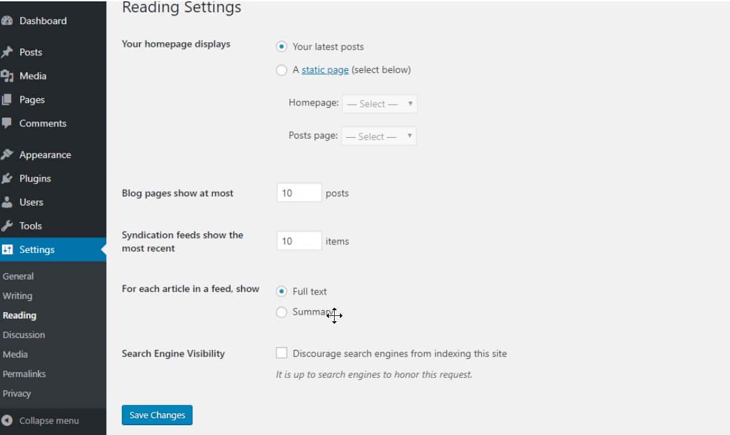Open the Homepage select dropdown
The width and height of the screenshot is (730, 435).
pyautogui.click(x=379, y=103)
